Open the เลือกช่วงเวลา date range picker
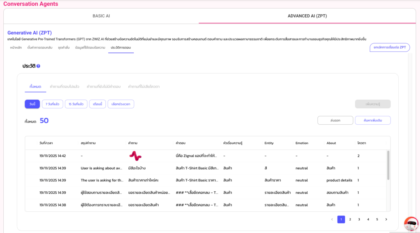The width and height of the screenshot is (420, 233). [x=121, y=104]
